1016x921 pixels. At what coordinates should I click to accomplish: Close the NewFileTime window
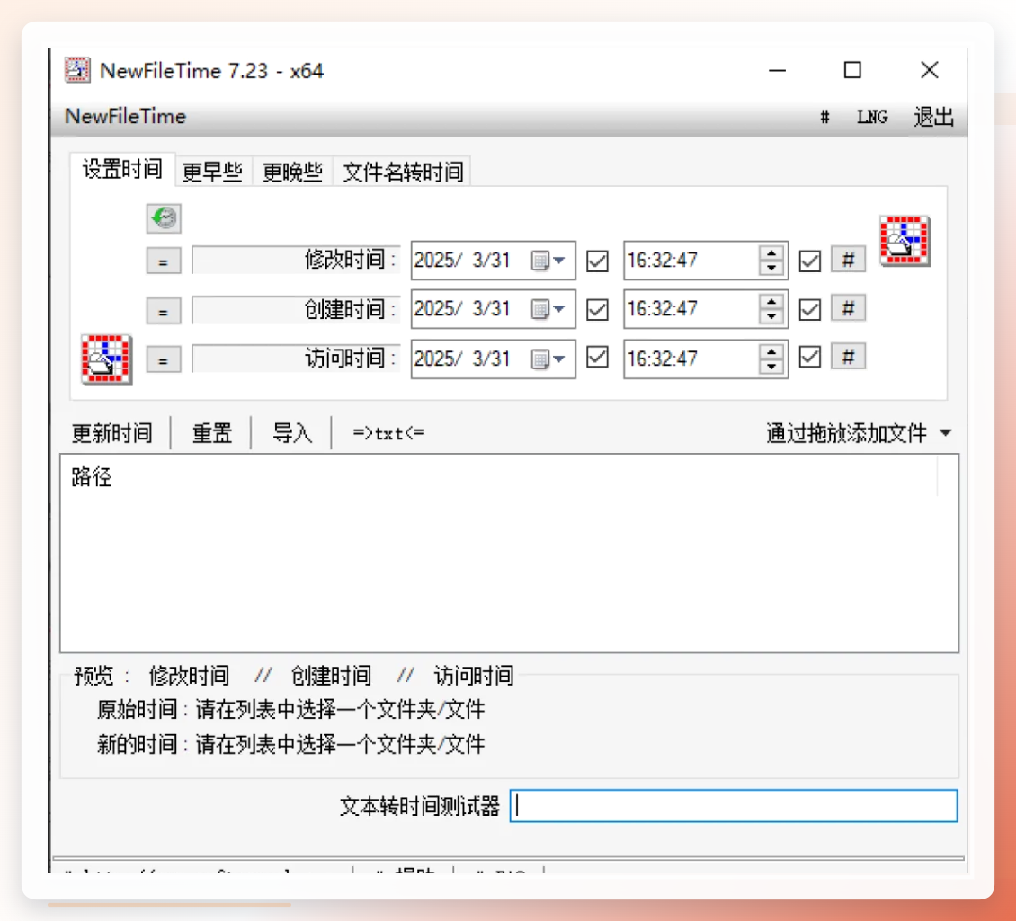coord(929,70)
